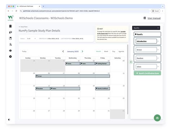Select the Intro event on Thursday 02
Screen dimensions: 171x132
pos(88,64)
